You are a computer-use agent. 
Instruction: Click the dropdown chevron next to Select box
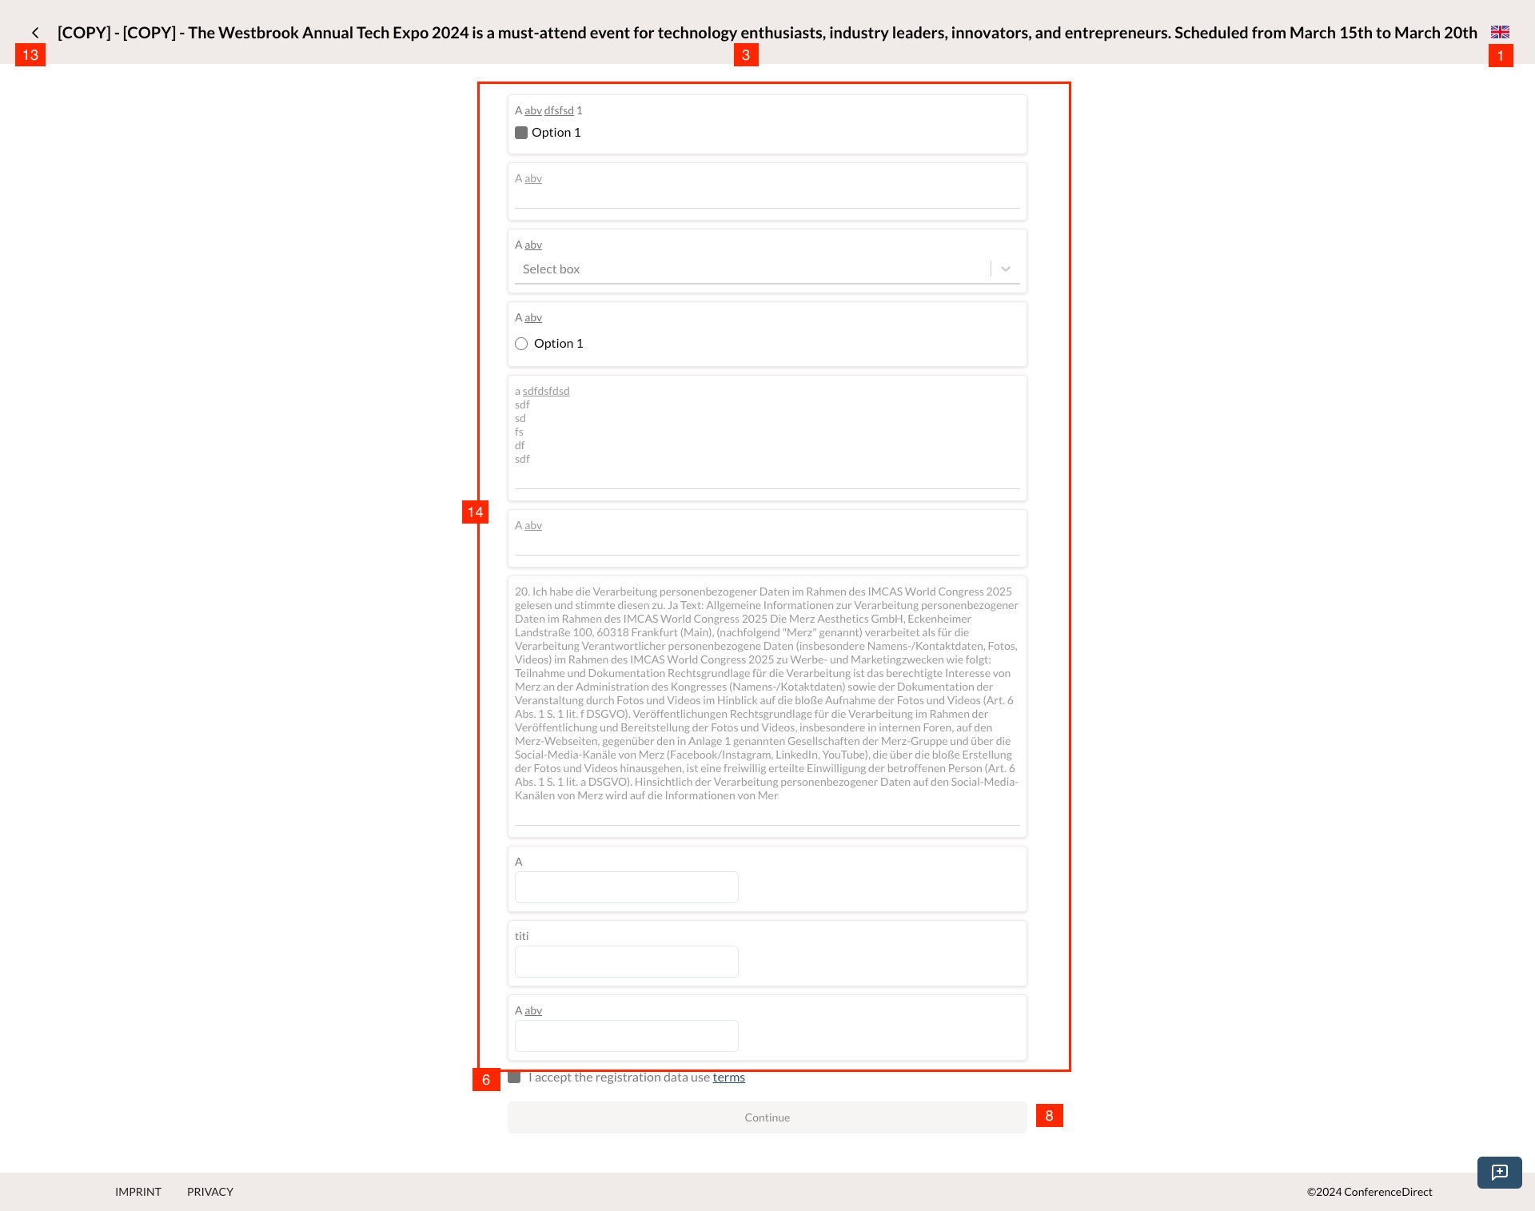1005,269
